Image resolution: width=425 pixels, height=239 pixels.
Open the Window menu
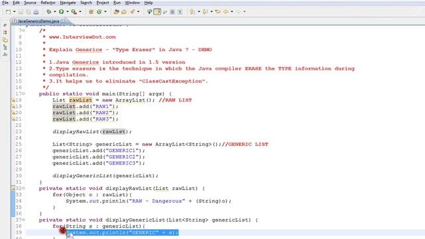(x=133, y=3)
